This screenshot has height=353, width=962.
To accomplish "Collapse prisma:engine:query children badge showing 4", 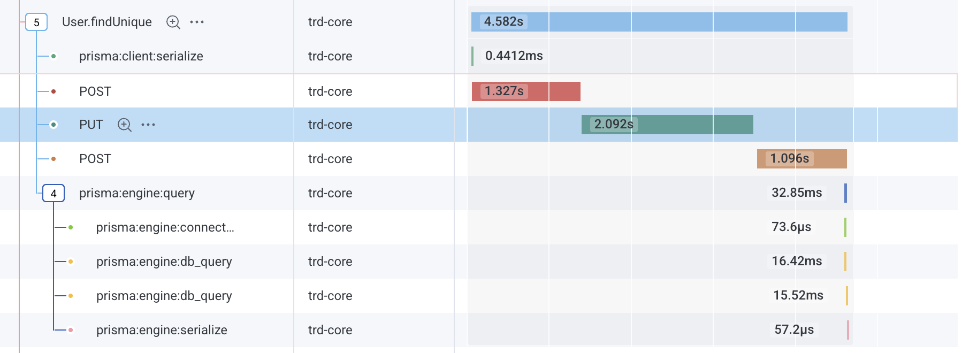I will 54,194.
